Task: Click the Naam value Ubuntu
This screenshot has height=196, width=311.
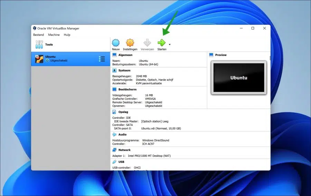Action: [x=143, y=61]
